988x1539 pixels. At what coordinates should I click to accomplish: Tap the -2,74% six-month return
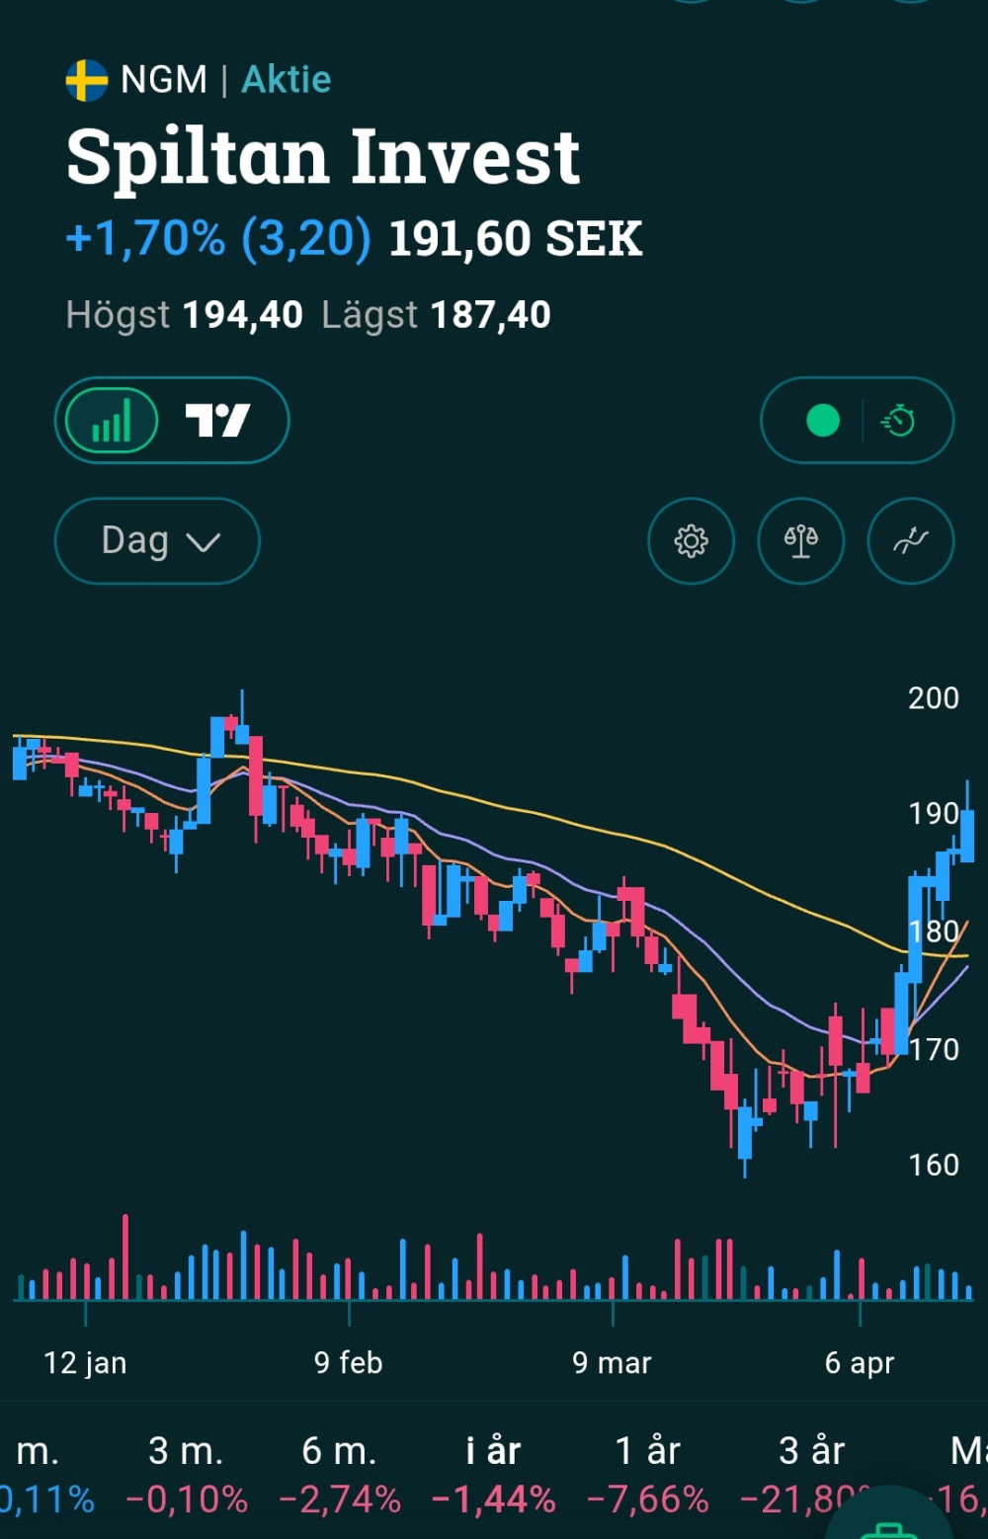pyautogui.click(x=339, y=1499)
